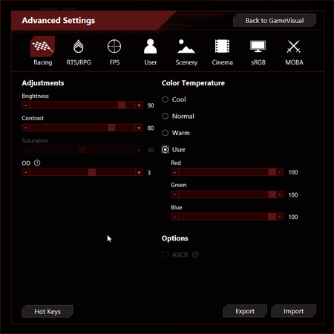Image resolution: width=334 pixels, height=334 pixels.
Task: Click the Red color slider track
Action: [x=227, y=172]
